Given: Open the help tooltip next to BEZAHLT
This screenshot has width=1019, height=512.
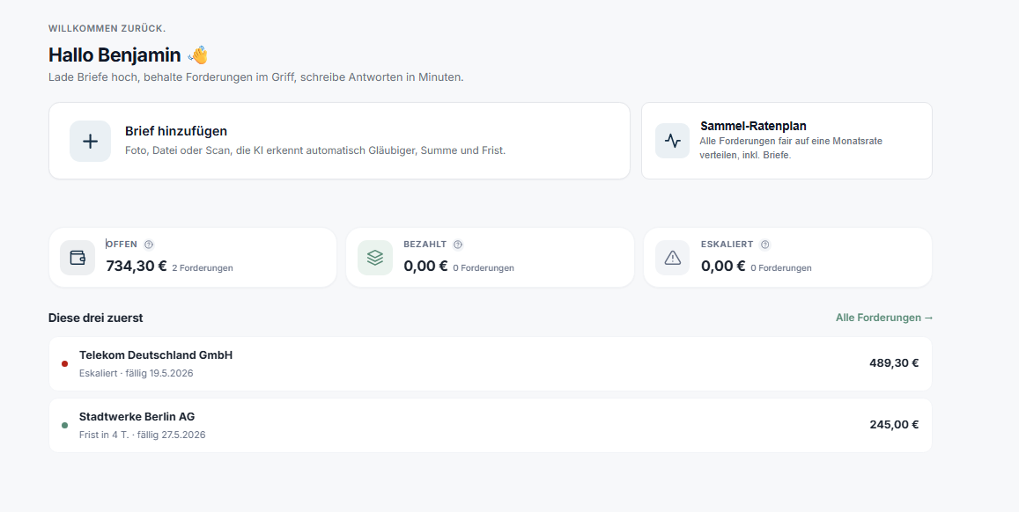Looking at the screenshot, I should click(458, 245).
